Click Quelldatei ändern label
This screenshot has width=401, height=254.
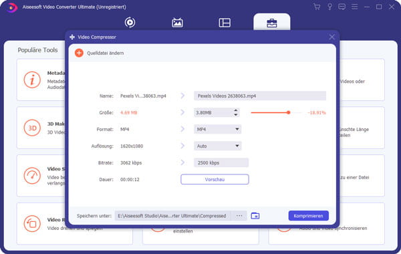point(106,53)
